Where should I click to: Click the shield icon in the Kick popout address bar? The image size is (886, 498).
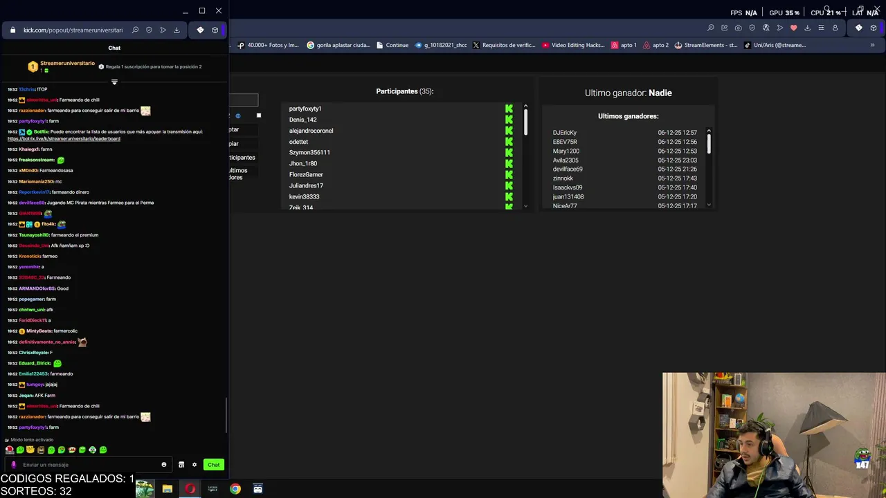149,30
